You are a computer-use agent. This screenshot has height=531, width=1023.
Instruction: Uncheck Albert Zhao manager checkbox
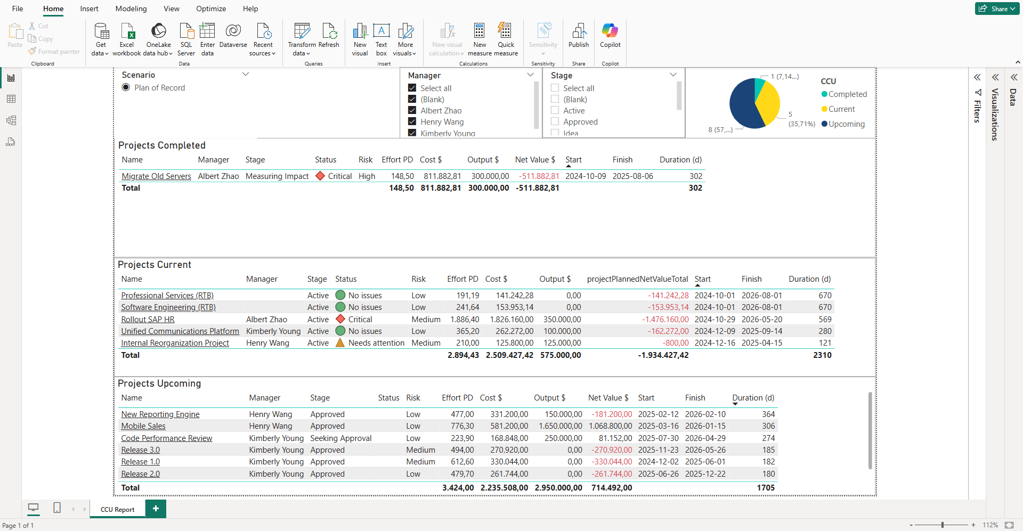(412, 110)
